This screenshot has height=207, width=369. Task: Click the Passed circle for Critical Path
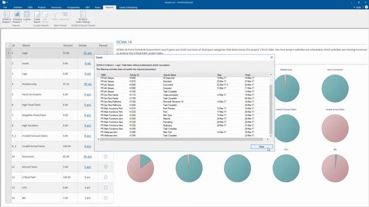coord(106,177)
